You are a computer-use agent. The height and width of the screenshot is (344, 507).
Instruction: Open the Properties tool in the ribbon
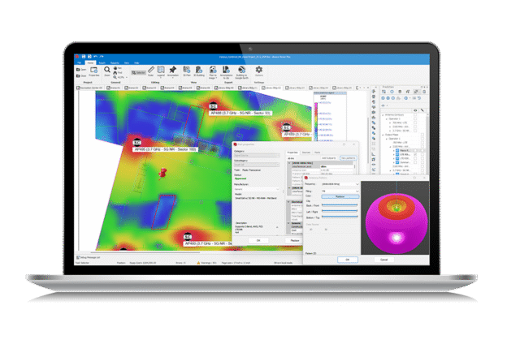93,71
